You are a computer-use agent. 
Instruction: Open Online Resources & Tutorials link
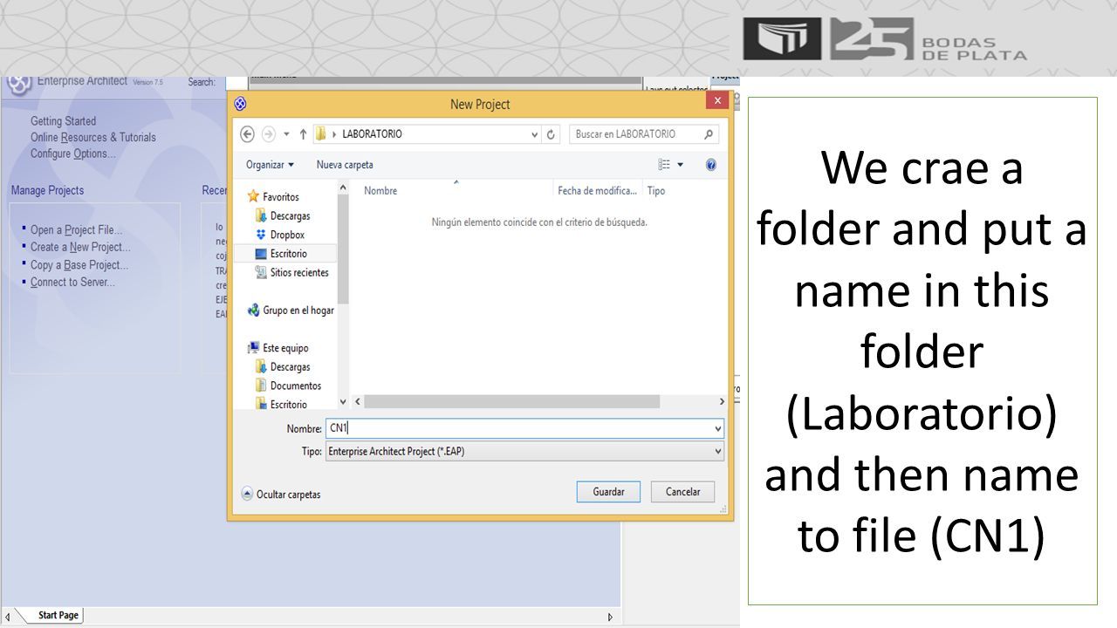point(93,138)
